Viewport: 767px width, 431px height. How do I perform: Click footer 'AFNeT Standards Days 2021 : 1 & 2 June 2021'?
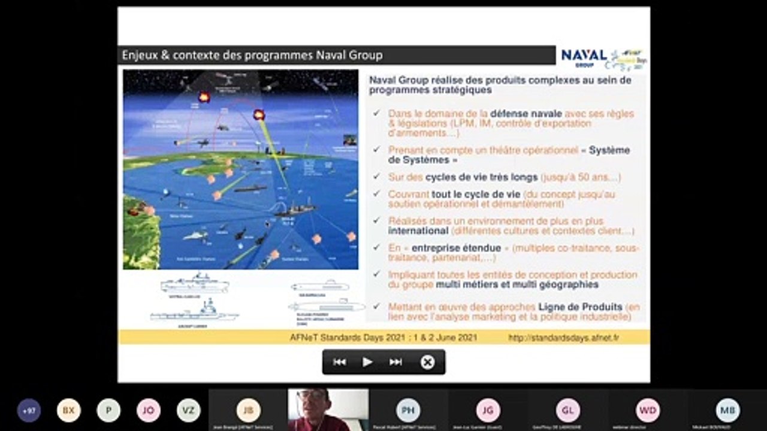383,338
